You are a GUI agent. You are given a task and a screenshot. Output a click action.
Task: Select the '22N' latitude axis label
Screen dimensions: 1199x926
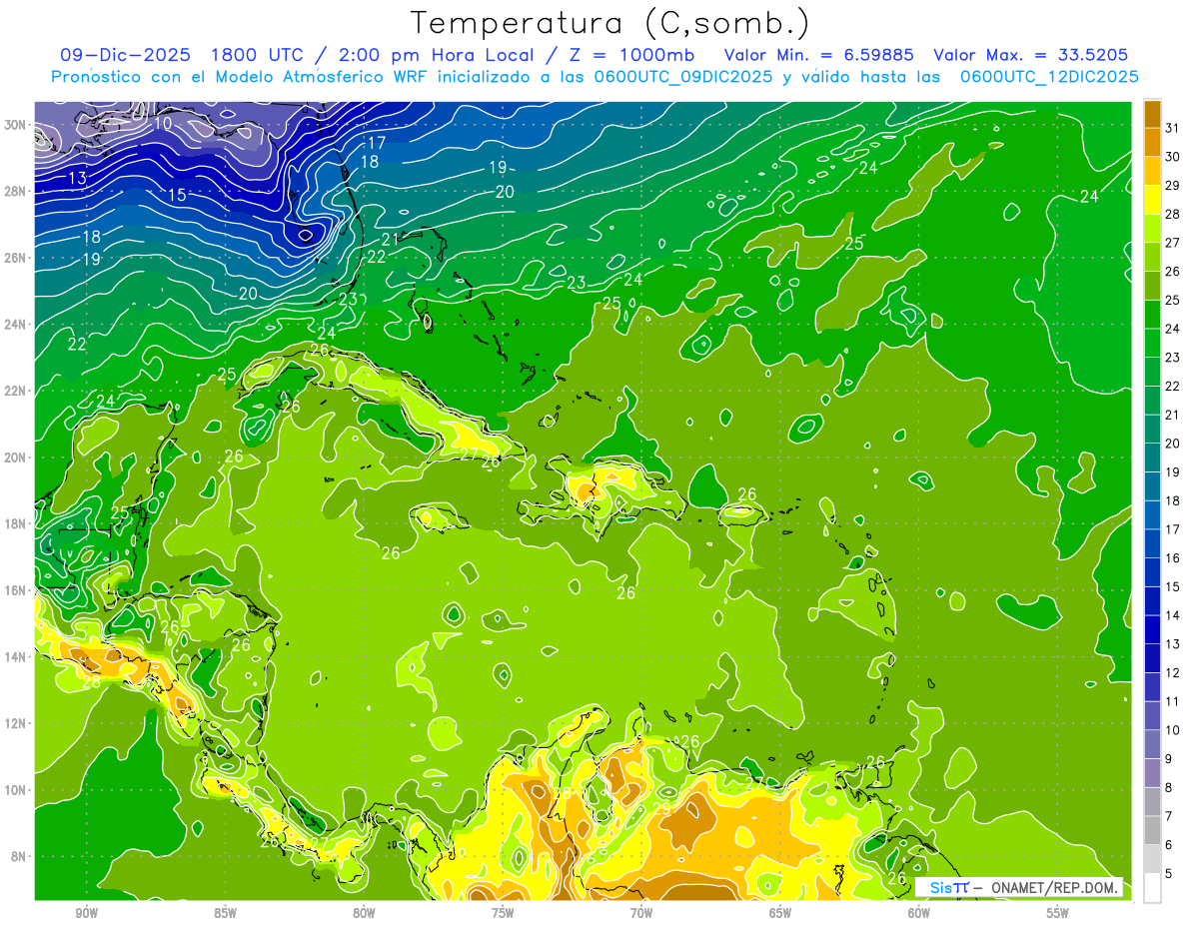(15, 391)
